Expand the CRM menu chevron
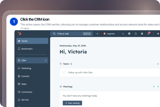This screenshot has width=160, height=107. point(46,60)
